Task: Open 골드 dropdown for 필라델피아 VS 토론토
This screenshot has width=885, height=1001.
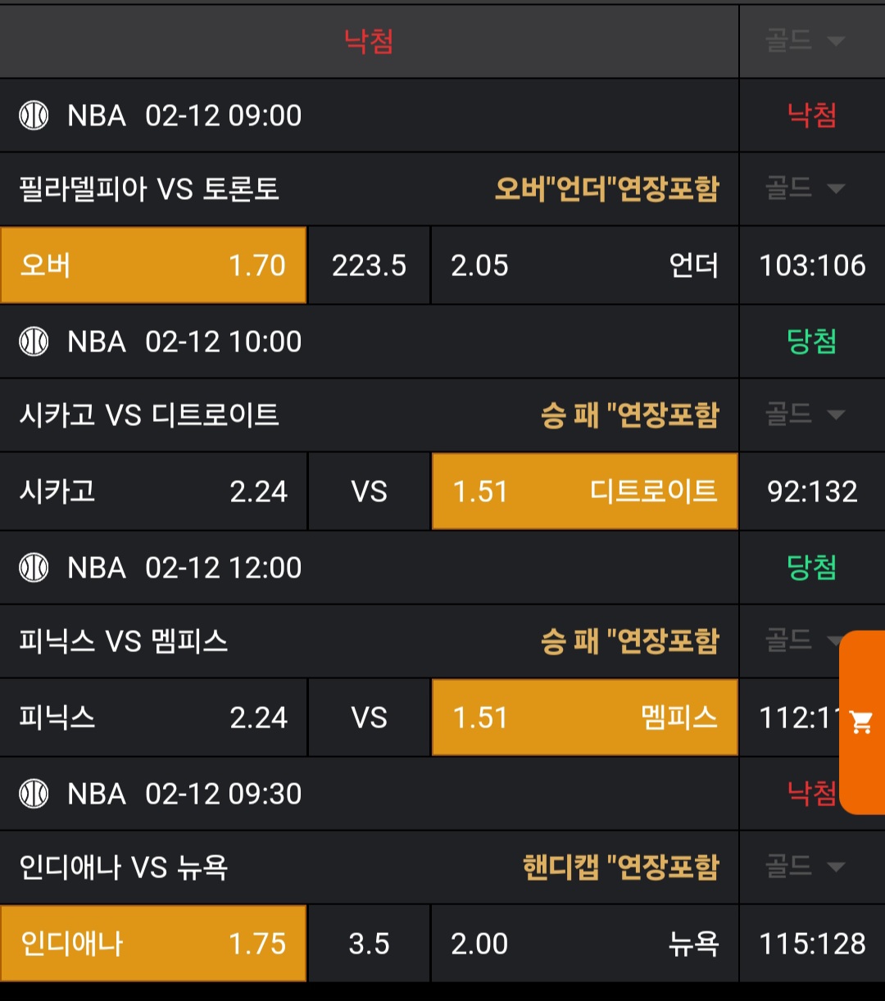Action: tap(805, 188)
